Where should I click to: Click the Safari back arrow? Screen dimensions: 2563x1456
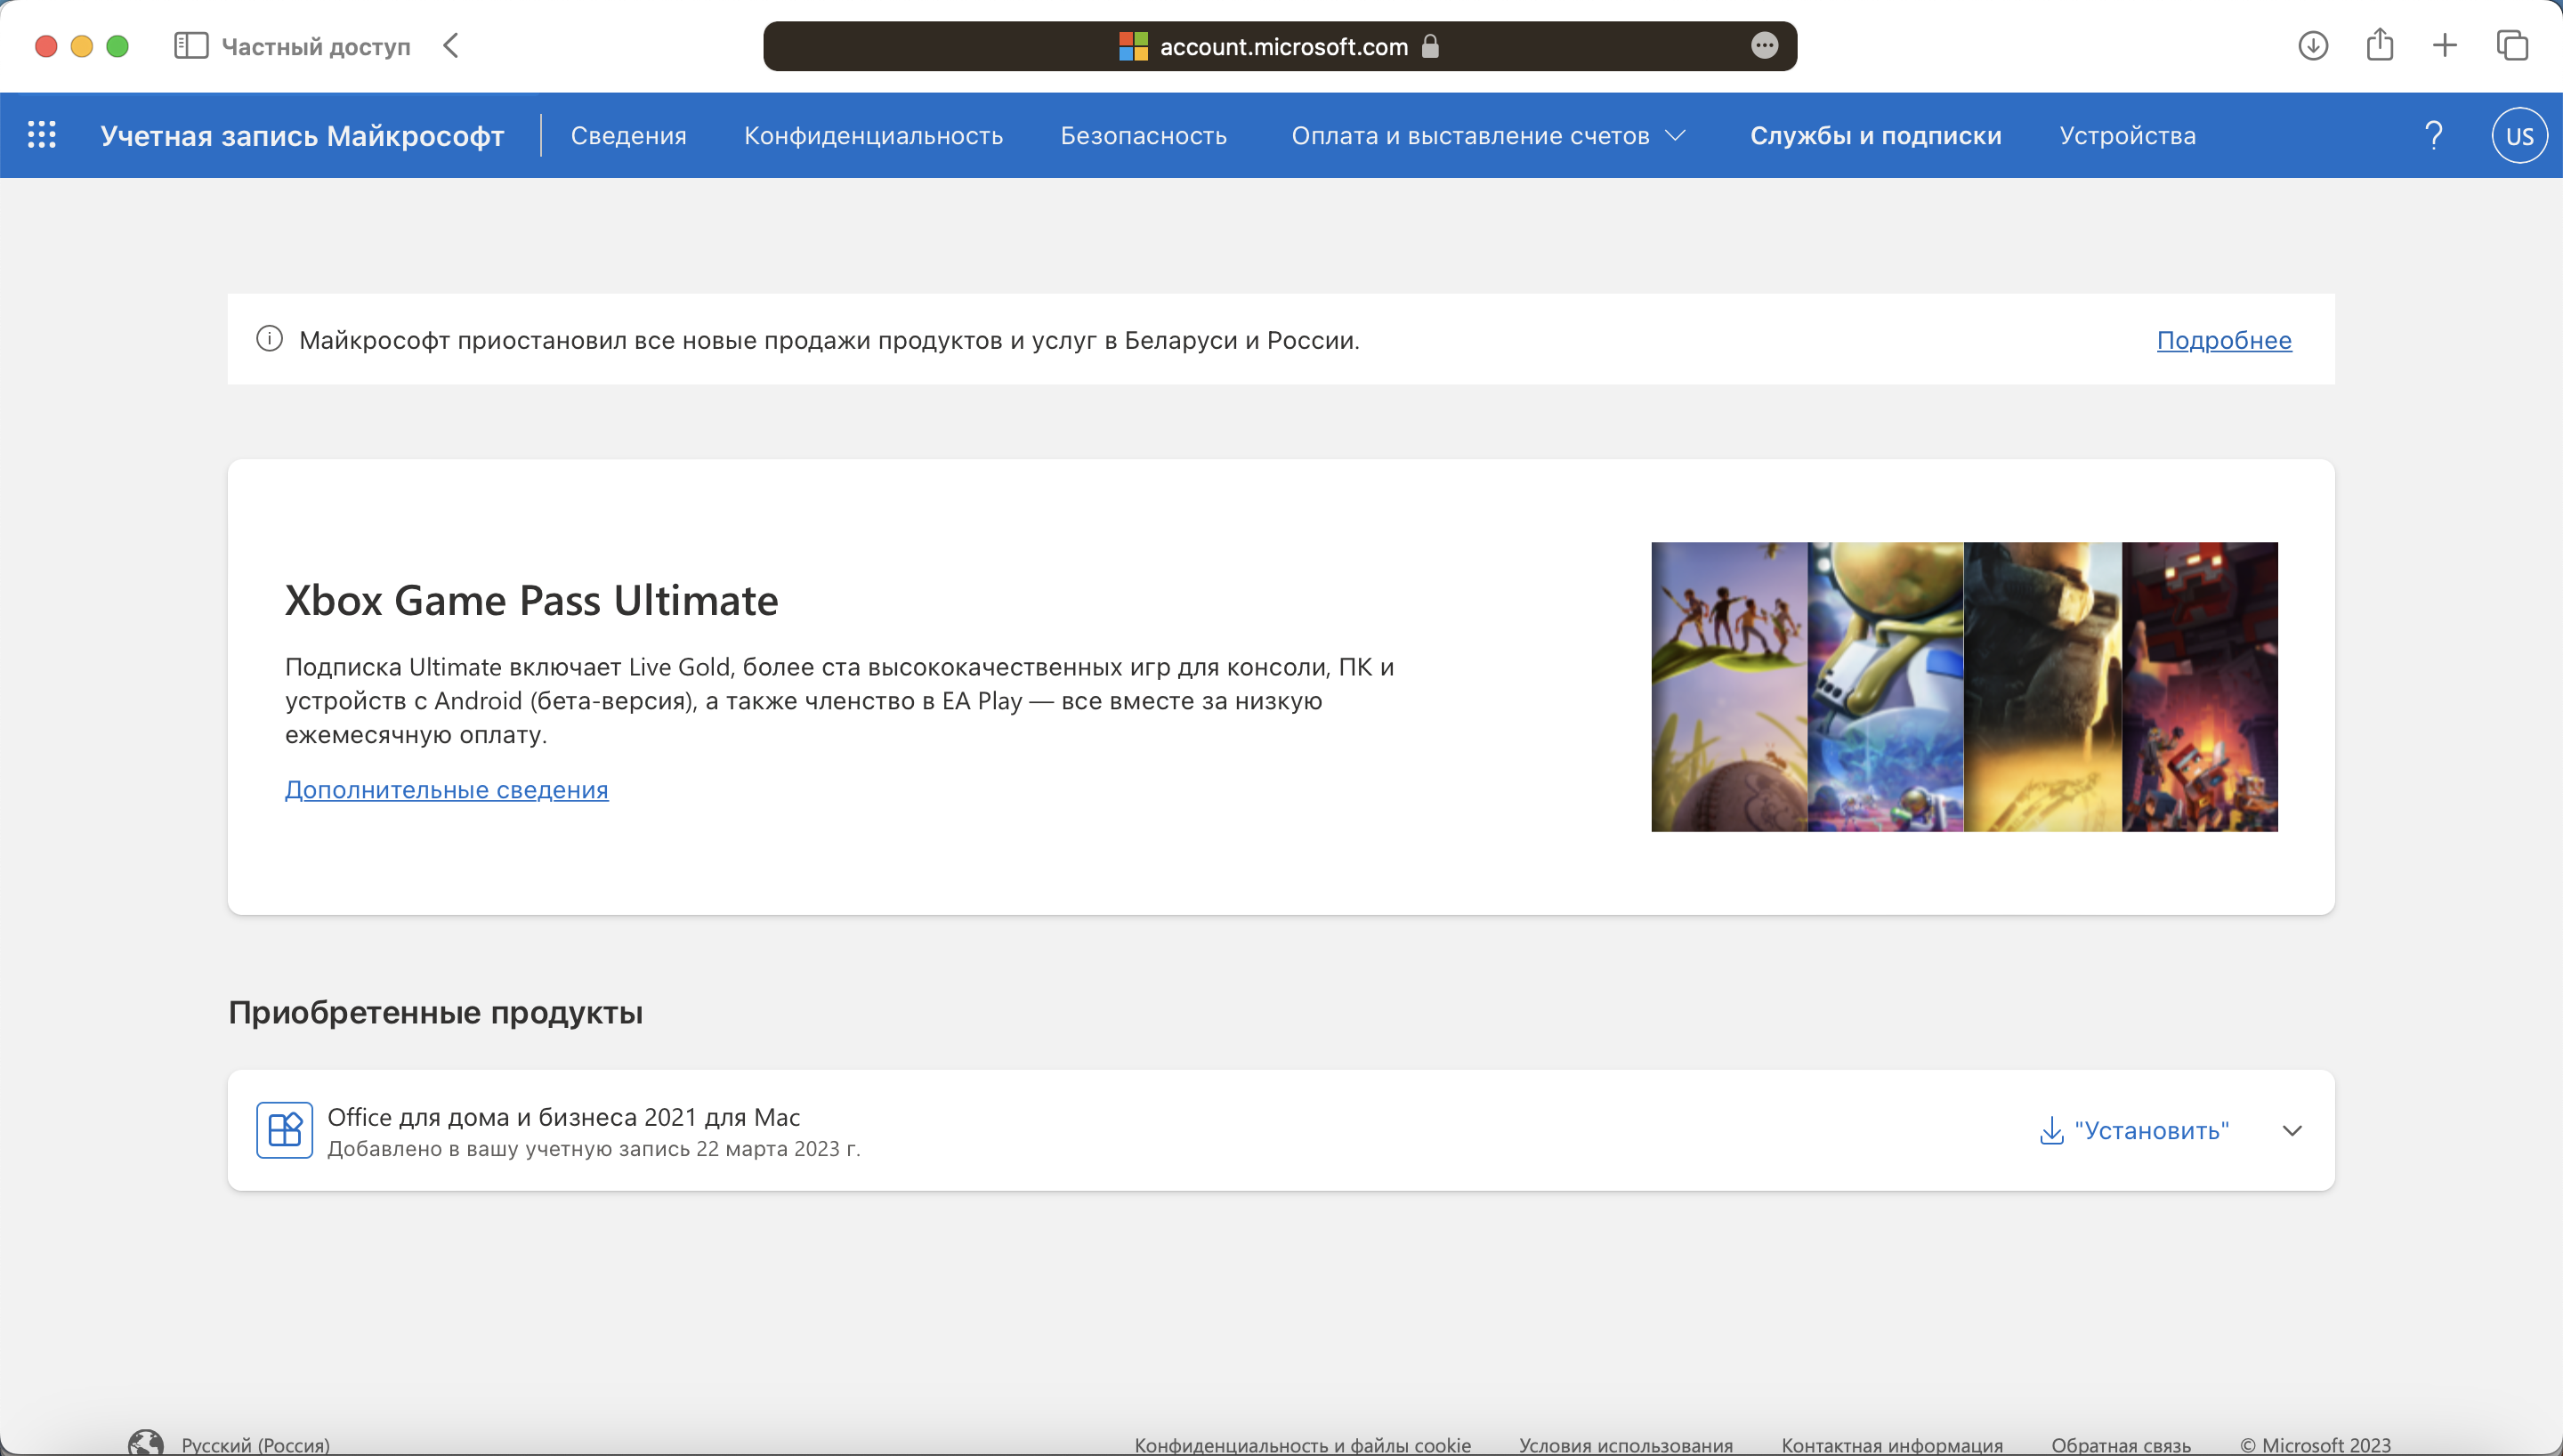coord(452,46)
